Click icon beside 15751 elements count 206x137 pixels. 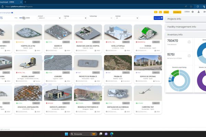click(x=189, y=56)
